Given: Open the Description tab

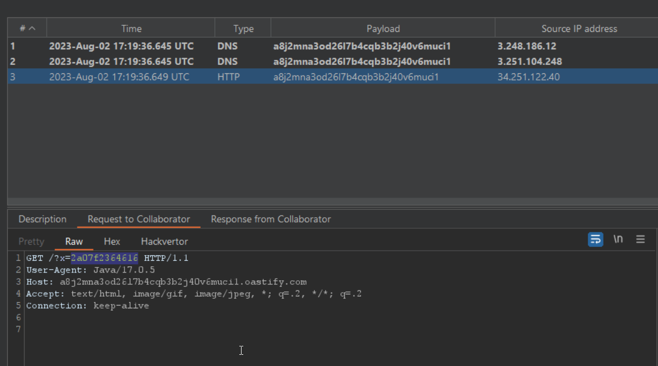Looking at the screenshot, I should (x=43, y=219).
